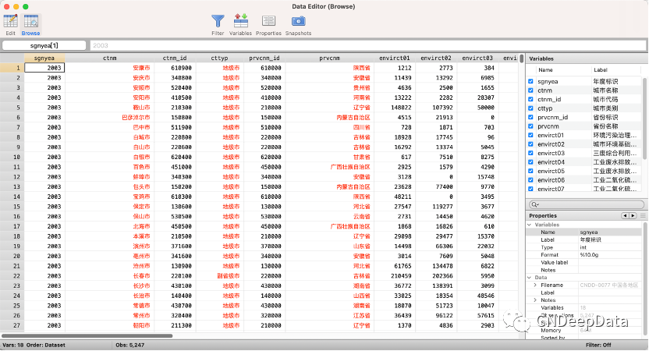The image size is (649, 351).
Task: Click the Filter: Off status indicator
Action: click(x=598, y=345)
